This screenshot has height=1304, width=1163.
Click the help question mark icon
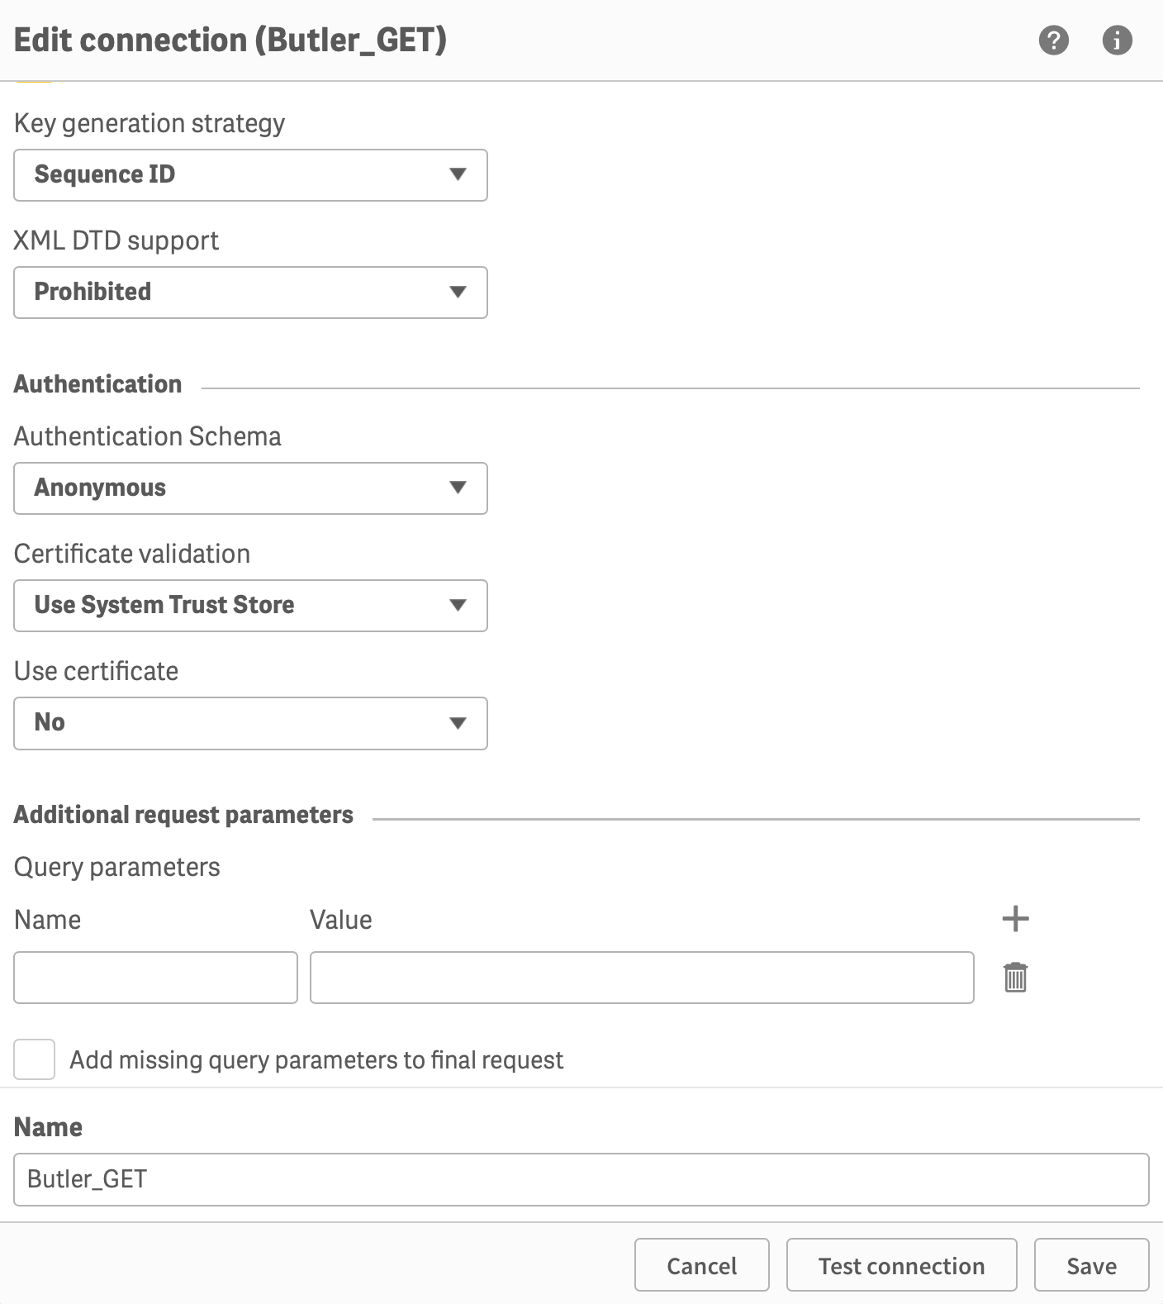(x=1053, y=40)
